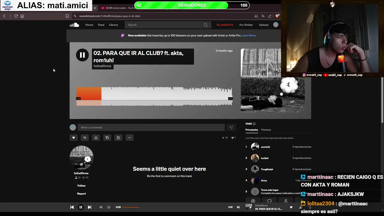Click the track title in player bar

click(268, 209)
